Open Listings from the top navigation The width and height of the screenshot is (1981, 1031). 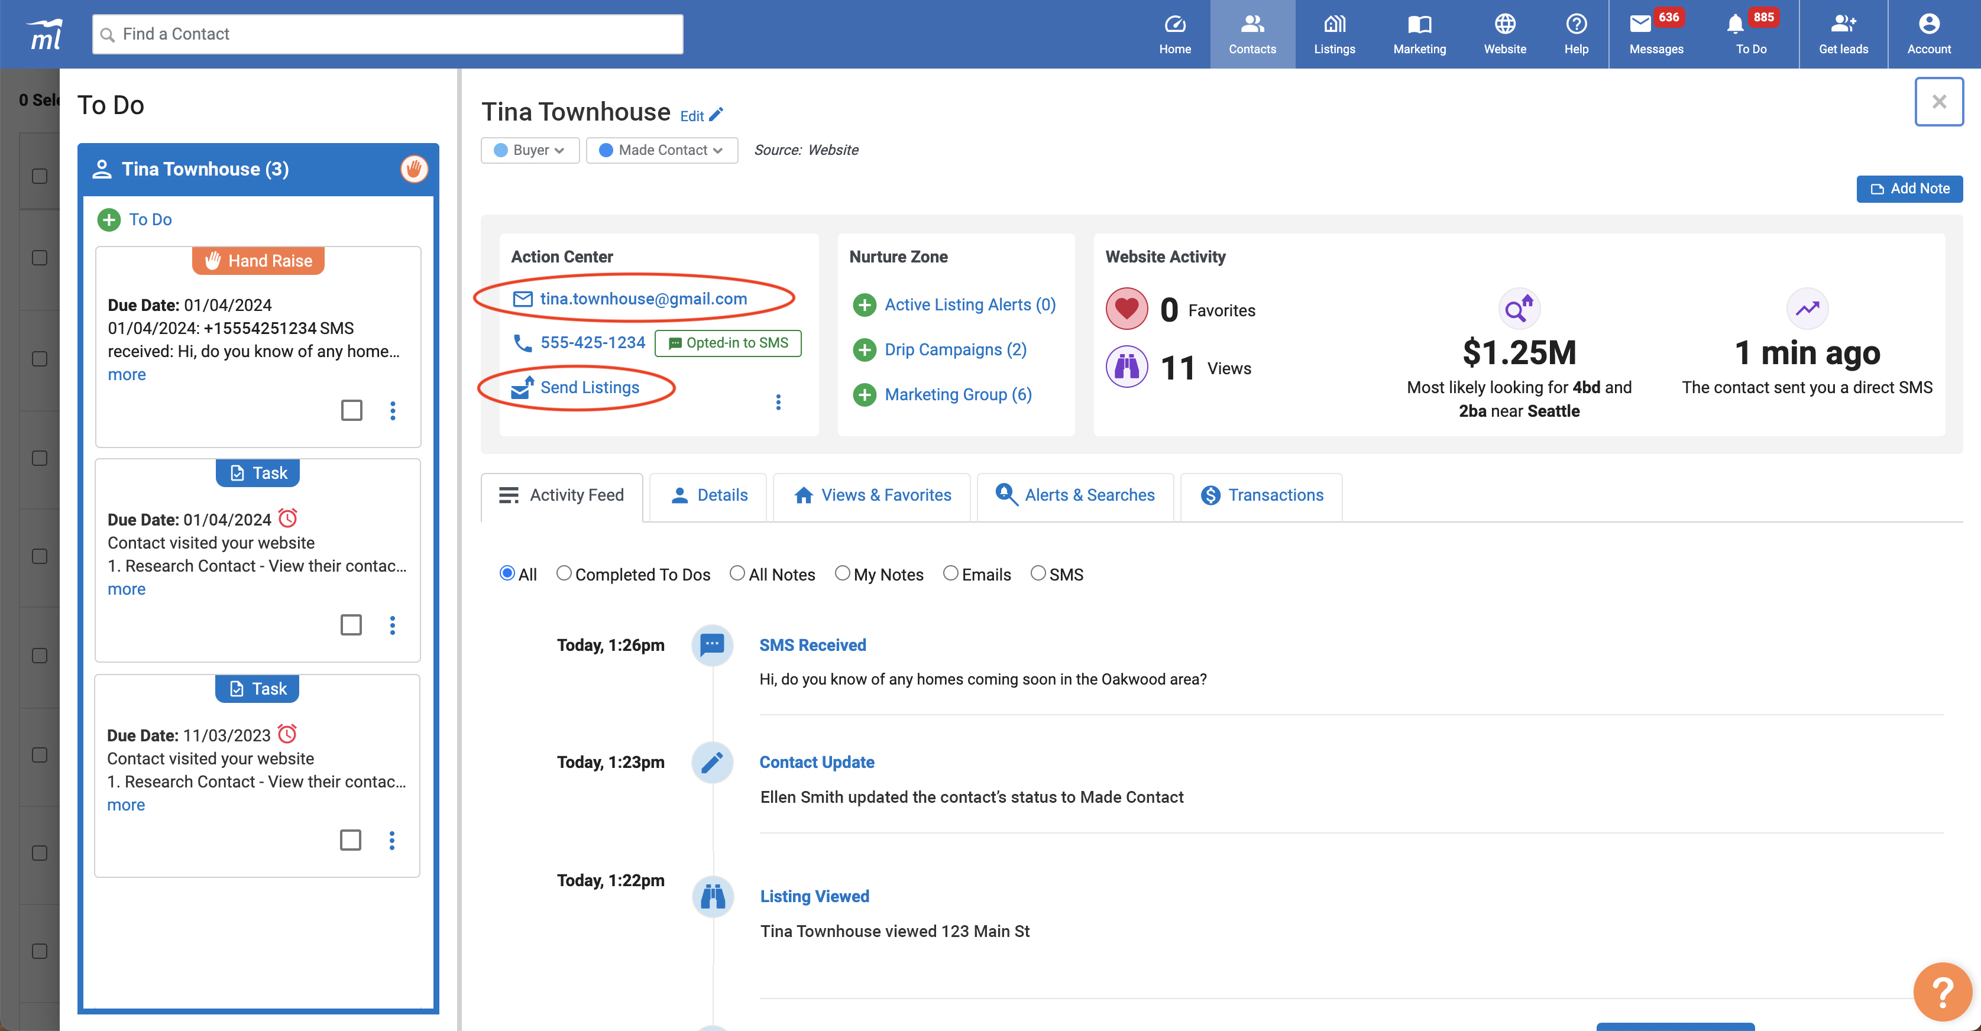(1334, 34)
